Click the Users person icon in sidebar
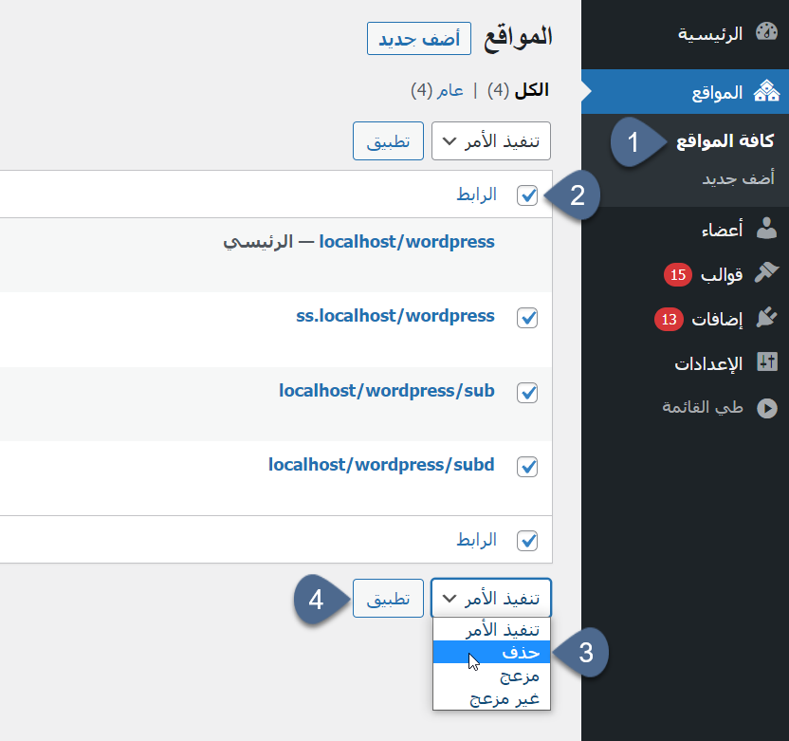 point(765,228)
